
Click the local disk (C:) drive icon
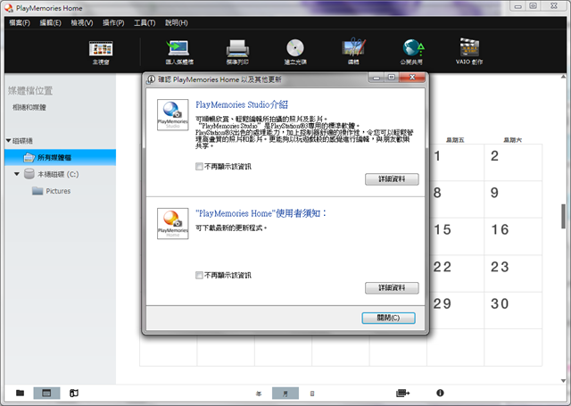[x=29, y=174]
